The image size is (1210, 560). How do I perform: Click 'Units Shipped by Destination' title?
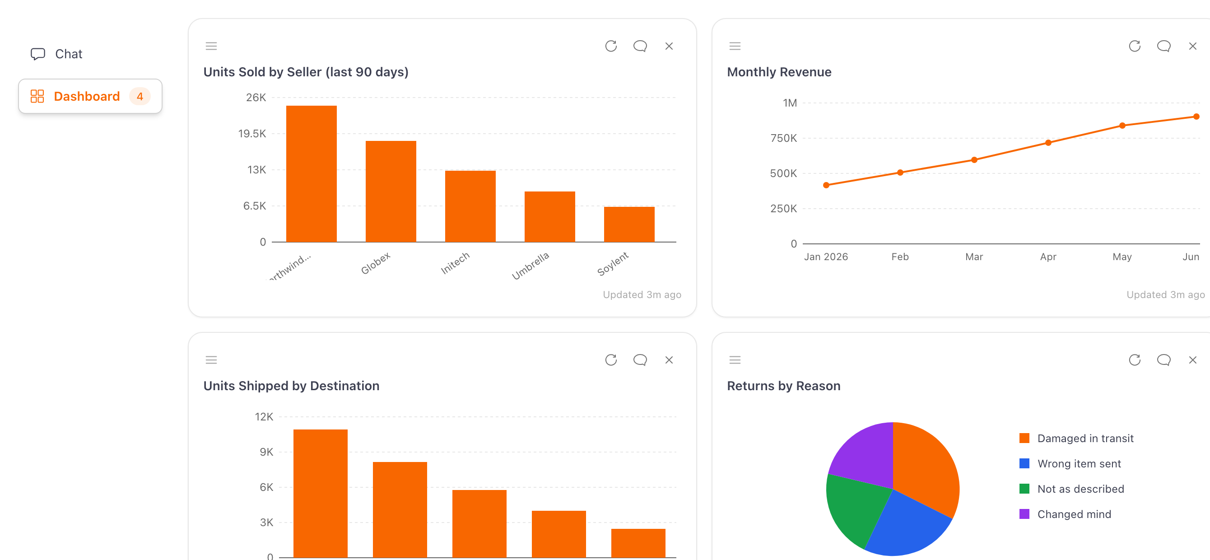291,386
